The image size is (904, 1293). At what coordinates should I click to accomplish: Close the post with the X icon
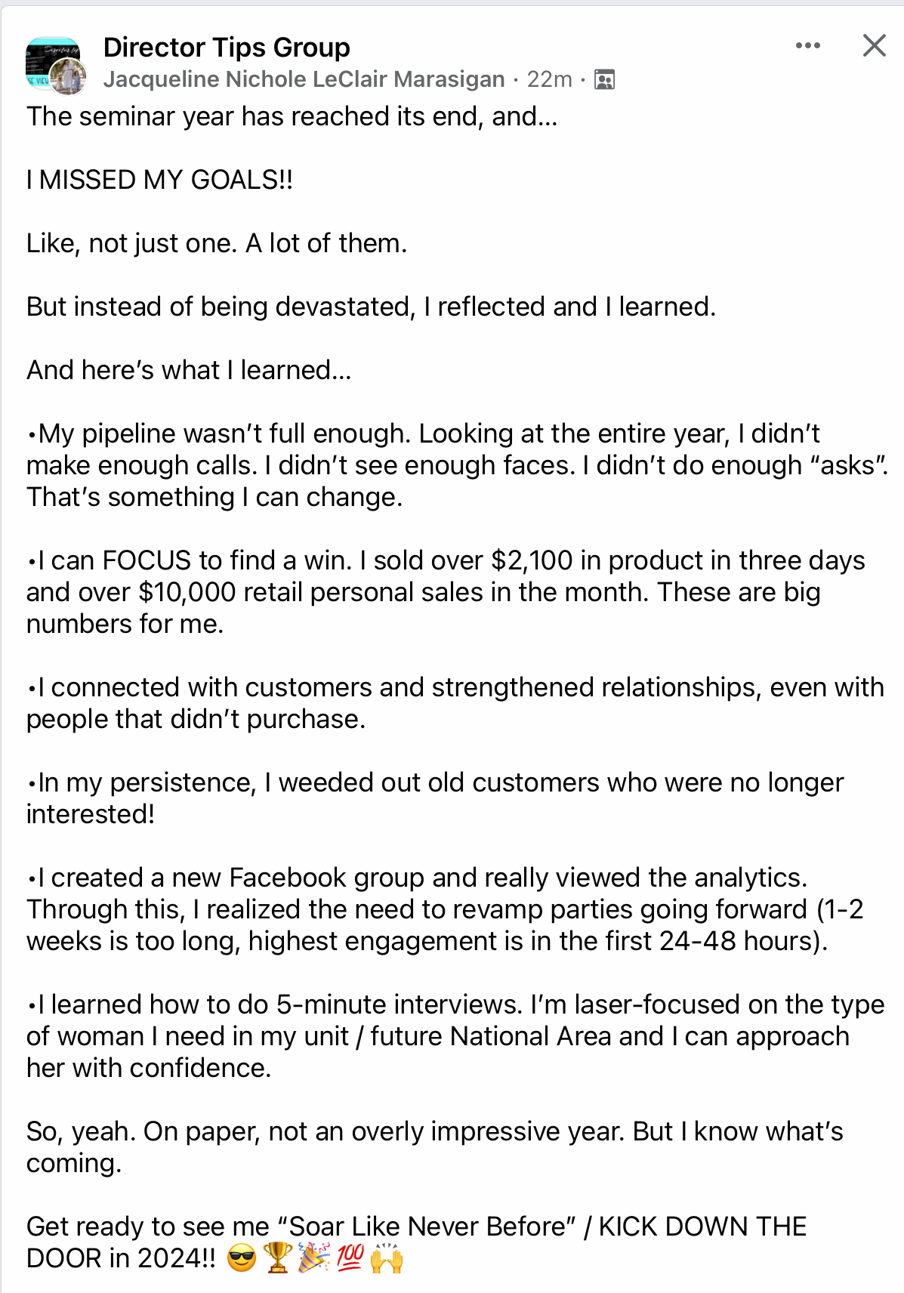pos(874,45)
